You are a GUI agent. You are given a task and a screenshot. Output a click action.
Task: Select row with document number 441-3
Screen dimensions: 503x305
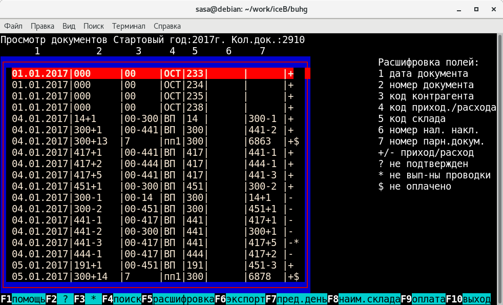click(x=156, y=242)
